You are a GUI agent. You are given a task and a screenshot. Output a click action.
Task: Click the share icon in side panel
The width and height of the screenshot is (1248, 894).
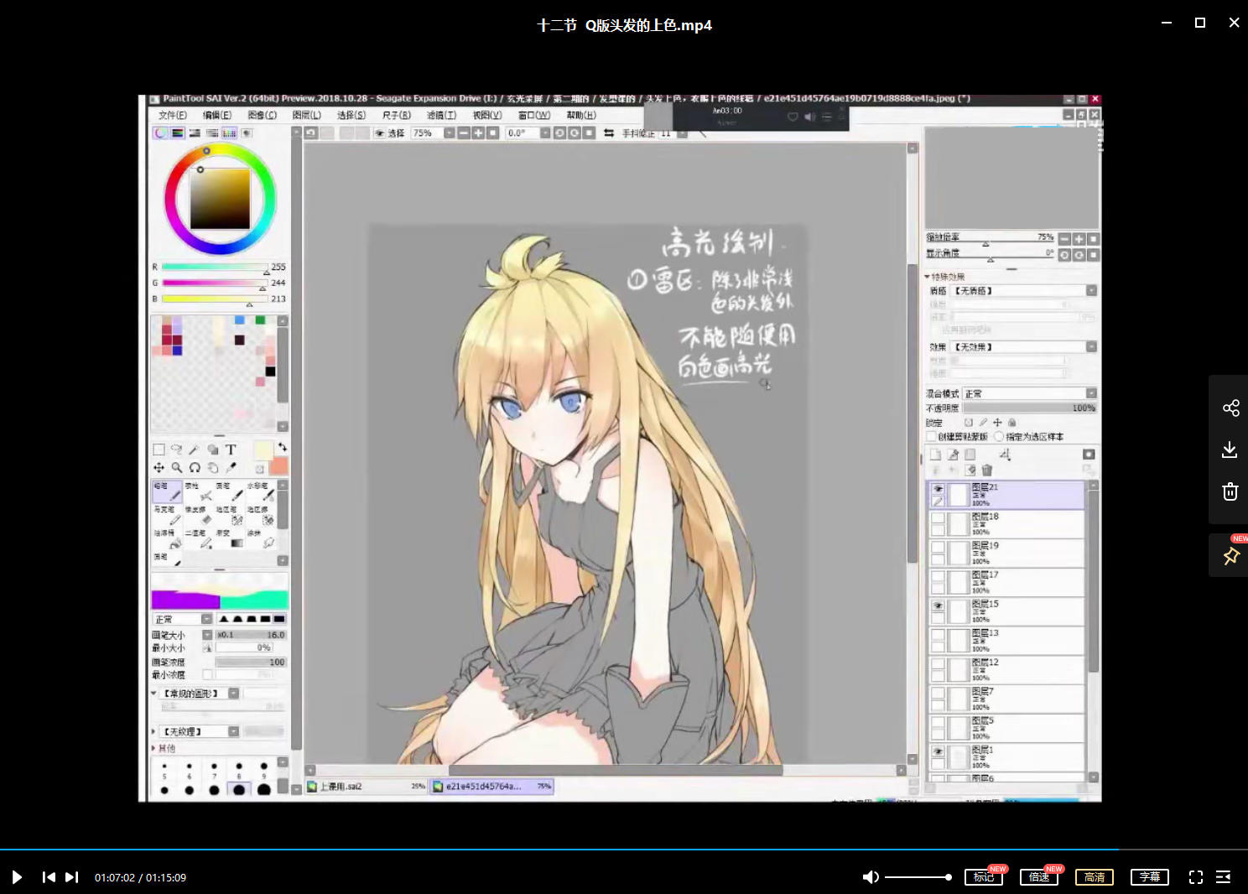1230,408
